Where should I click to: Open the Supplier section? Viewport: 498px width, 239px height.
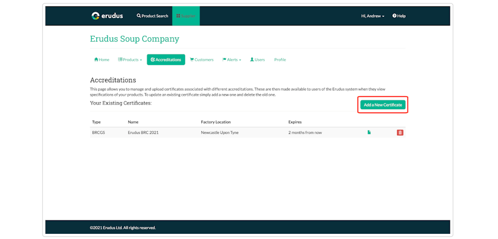pos(186,16)
